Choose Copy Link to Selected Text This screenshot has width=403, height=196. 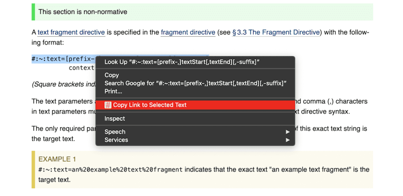(149, 105)
